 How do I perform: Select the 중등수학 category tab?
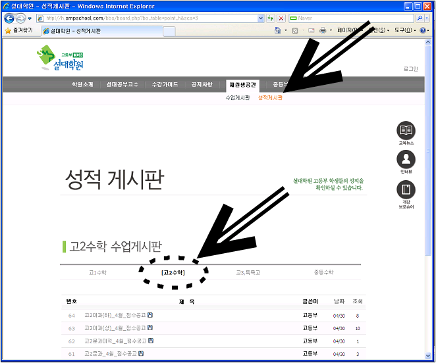pyautogui.click(x=323, y=272)
